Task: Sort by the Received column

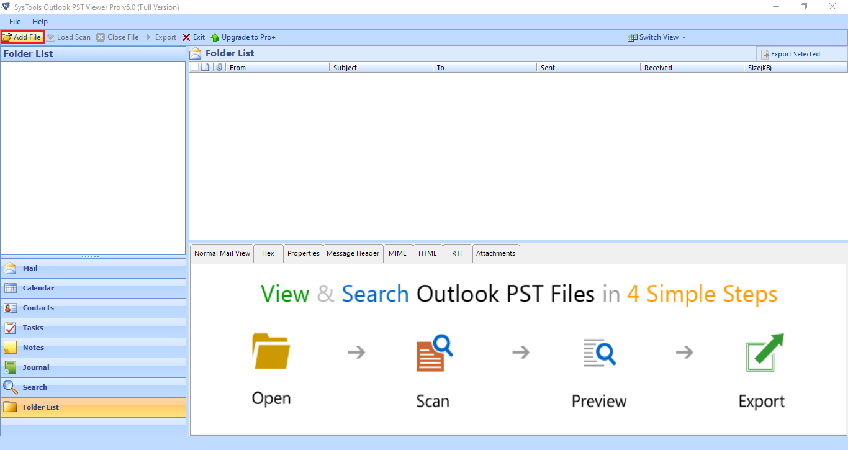Action: 692,68
